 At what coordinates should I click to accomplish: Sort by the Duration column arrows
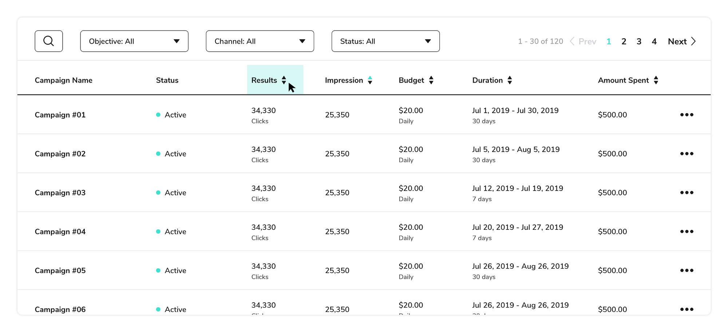510,80
